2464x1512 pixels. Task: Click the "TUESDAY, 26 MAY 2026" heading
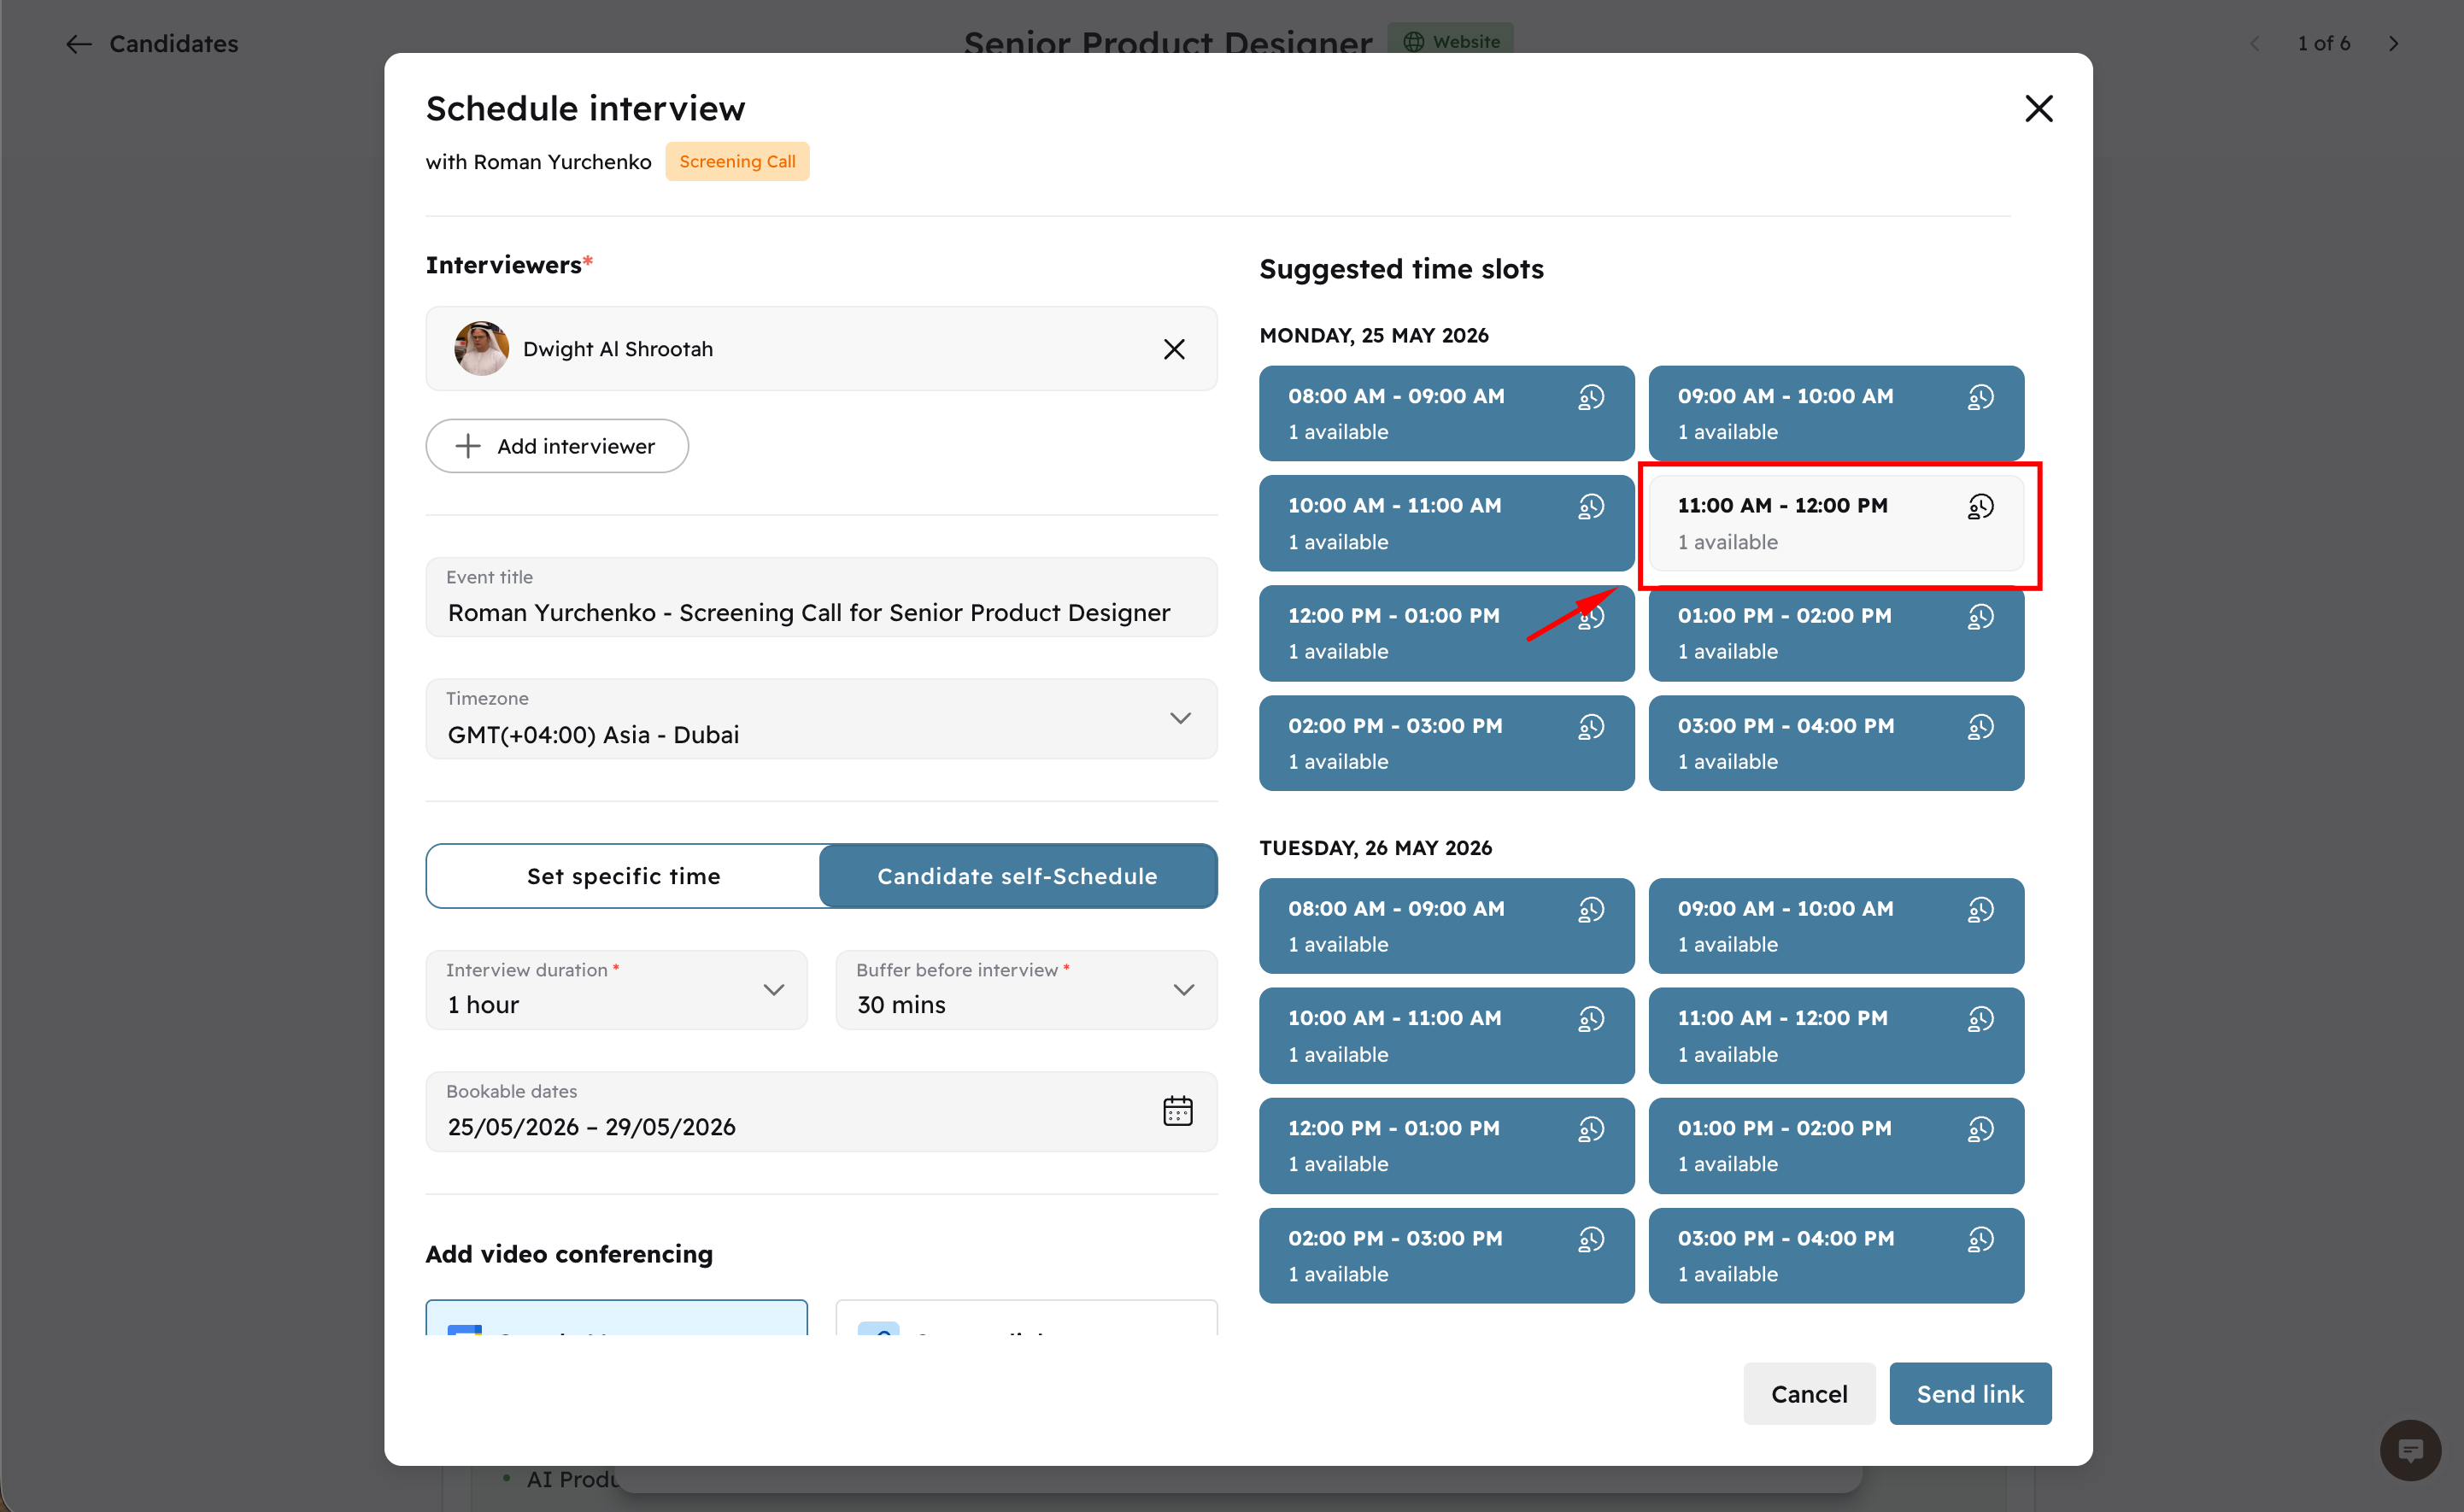point(1375,848)
